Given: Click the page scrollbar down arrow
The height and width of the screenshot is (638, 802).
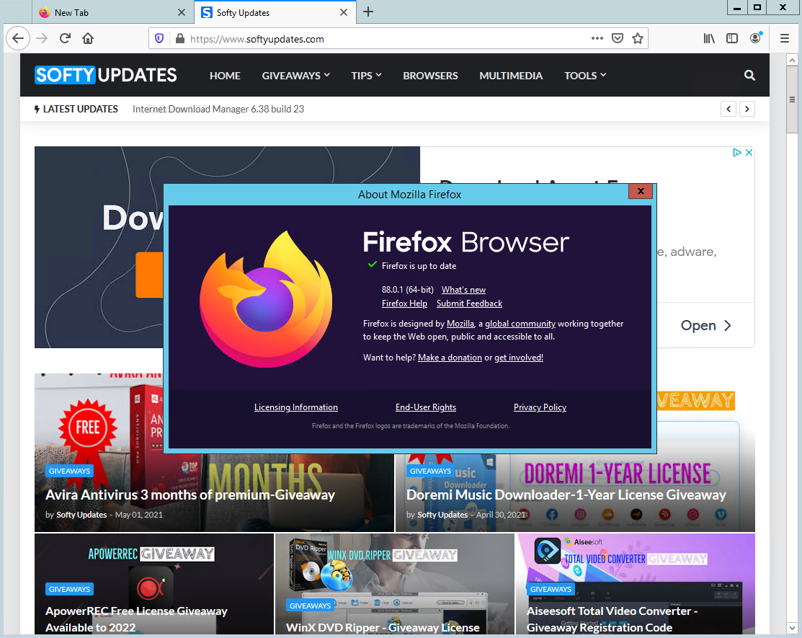Looking at the screenshot, I should tap(792, 627).
